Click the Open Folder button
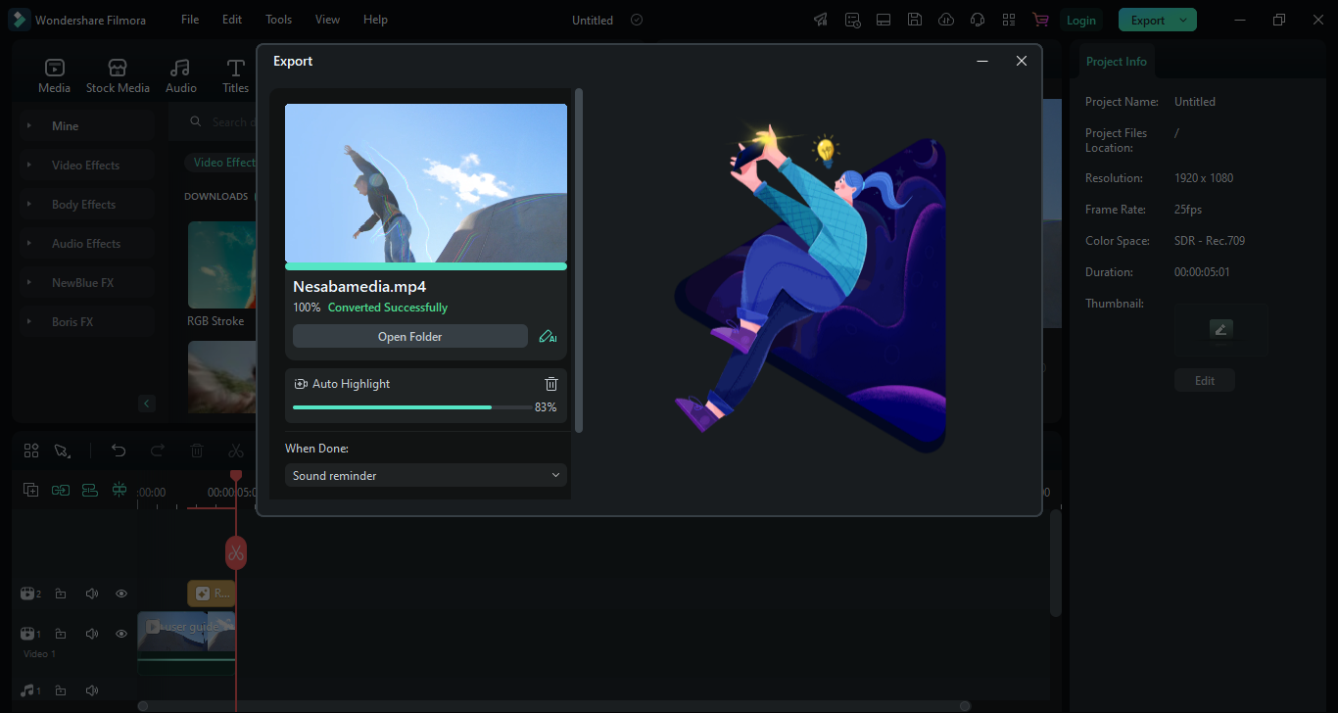Screen dimensions: 1338x713 pos(409,337)
